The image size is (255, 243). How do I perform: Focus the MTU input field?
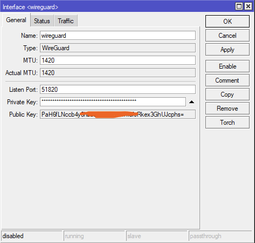click(x=118, y=60)
